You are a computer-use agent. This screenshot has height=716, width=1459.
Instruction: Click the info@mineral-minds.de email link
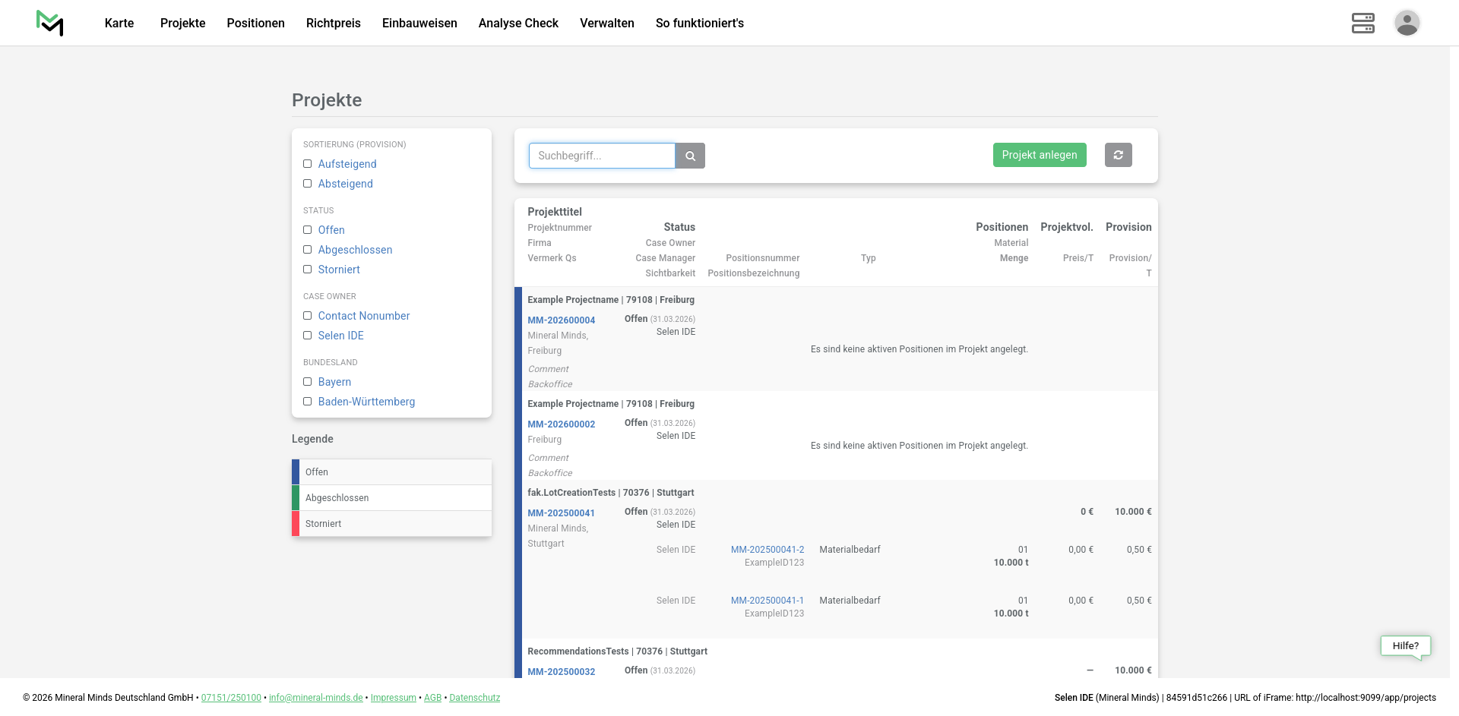[315, 698]
